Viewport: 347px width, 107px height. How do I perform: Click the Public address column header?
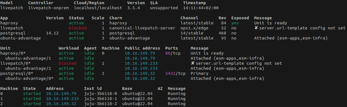[142, 48]
